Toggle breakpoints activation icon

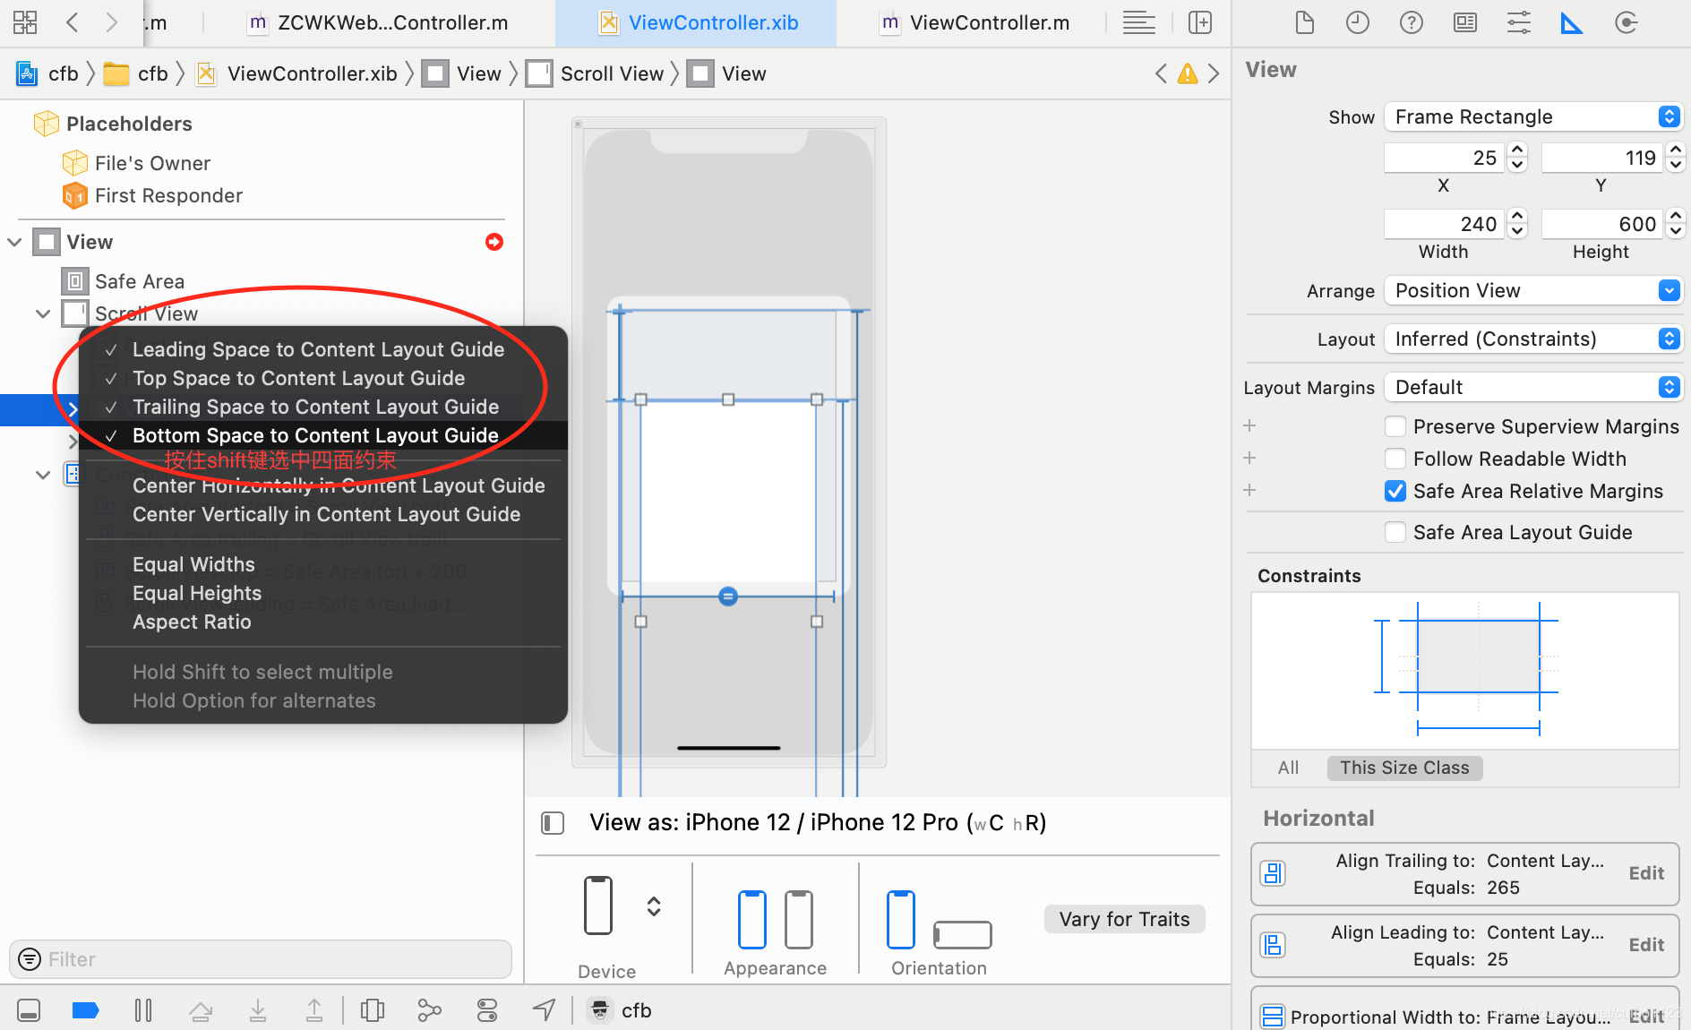[x=85, y=1010]
